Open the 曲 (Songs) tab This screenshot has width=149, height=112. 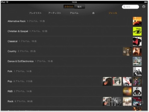click(93, 13)
